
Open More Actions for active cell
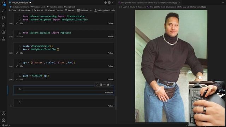105,85
